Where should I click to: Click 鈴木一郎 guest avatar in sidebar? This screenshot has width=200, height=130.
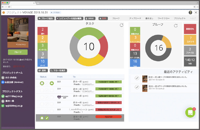[3, 101]
